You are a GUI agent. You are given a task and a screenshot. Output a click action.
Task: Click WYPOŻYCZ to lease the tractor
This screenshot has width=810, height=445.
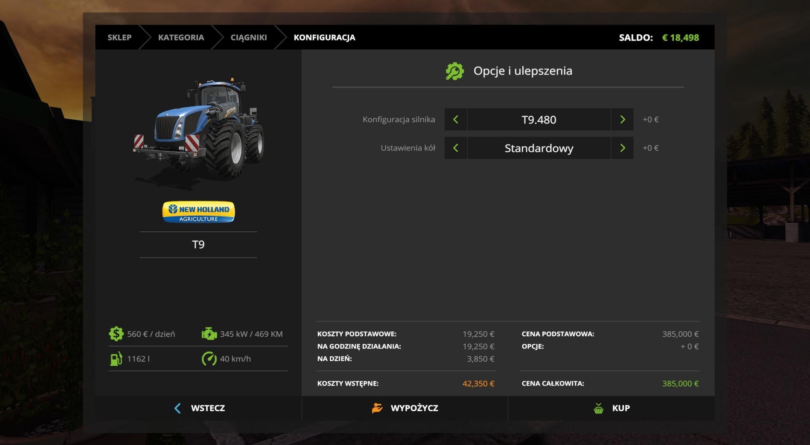(405, 408)
